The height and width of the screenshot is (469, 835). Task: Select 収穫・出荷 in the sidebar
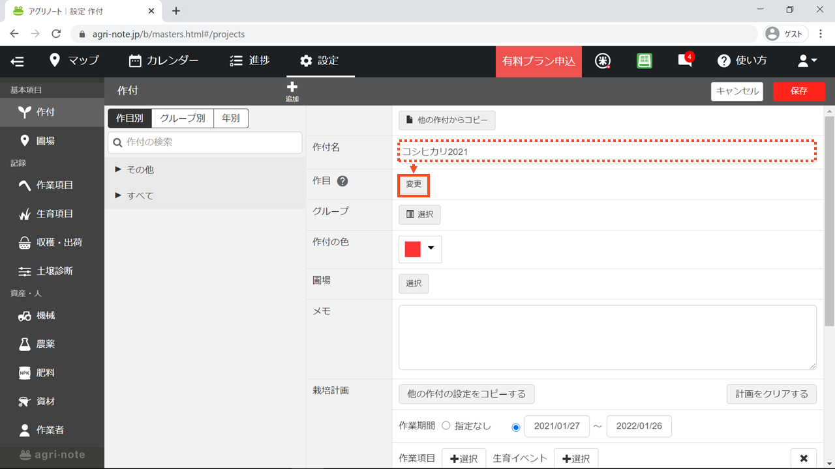[52, 242]
